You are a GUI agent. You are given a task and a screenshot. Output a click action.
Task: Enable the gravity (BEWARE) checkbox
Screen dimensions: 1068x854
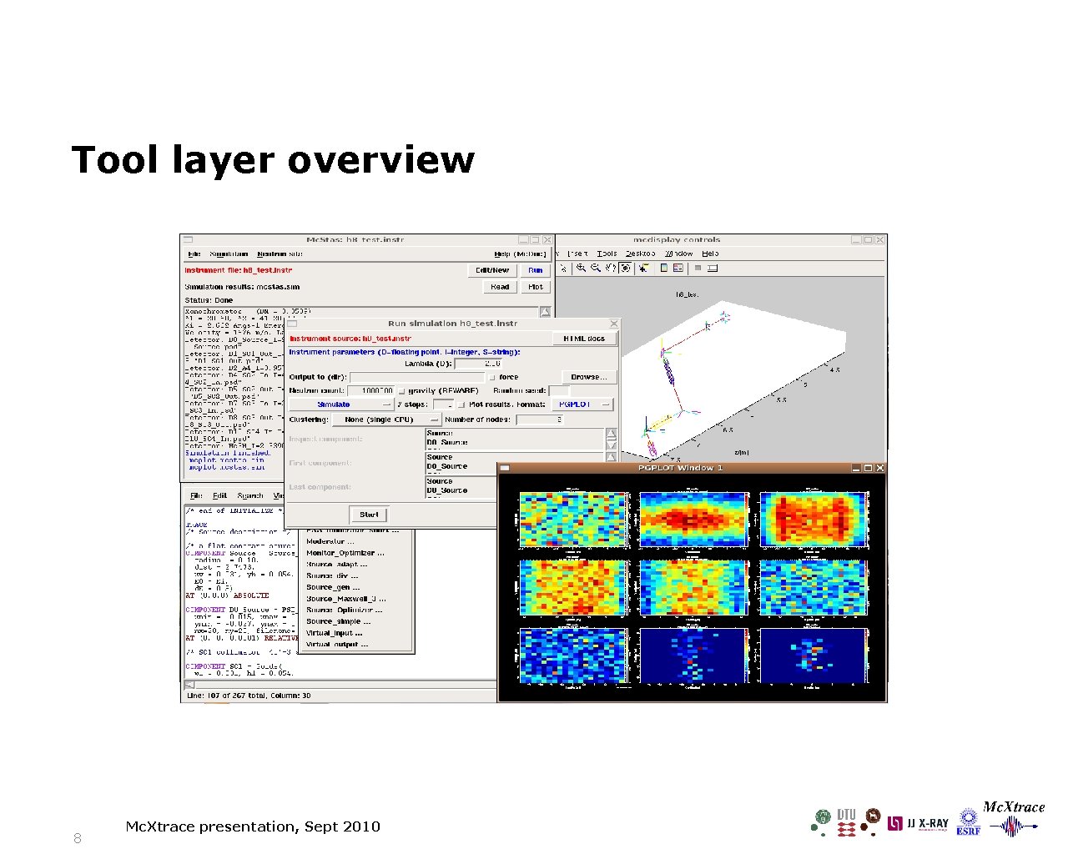(x=402, y=390)
